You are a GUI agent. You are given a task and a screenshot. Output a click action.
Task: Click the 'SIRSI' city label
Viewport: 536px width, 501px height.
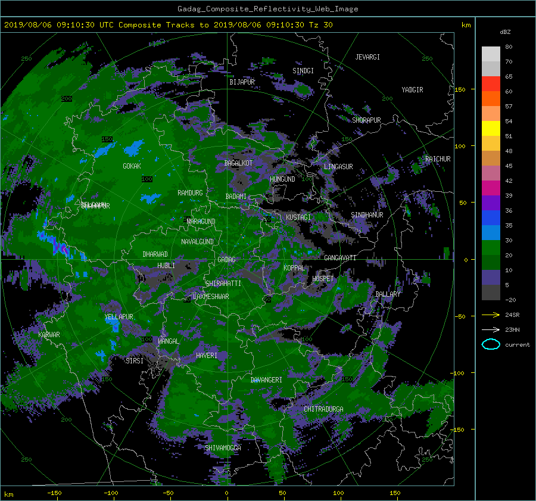135,361
